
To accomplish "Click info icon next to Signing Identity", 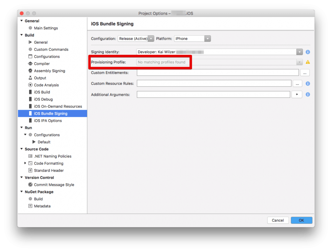I will pos(308,52).
